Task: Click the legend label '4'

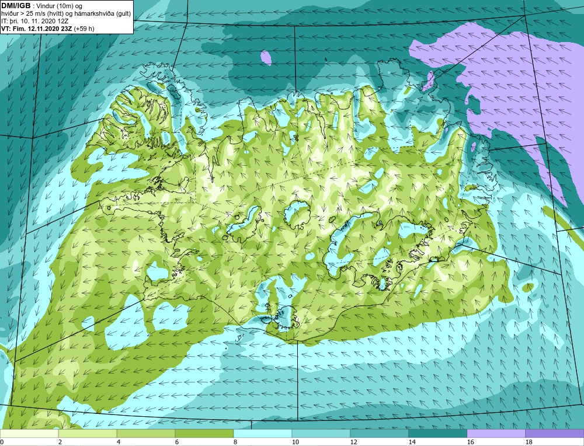Action: click(x=119, y=442)
